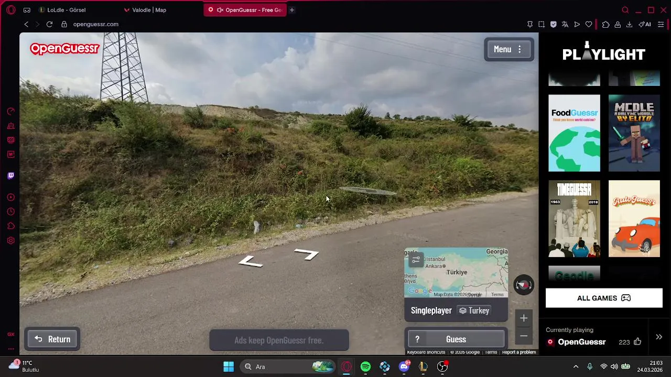Open AutoGuessr game thumbnail

[634, 219]
